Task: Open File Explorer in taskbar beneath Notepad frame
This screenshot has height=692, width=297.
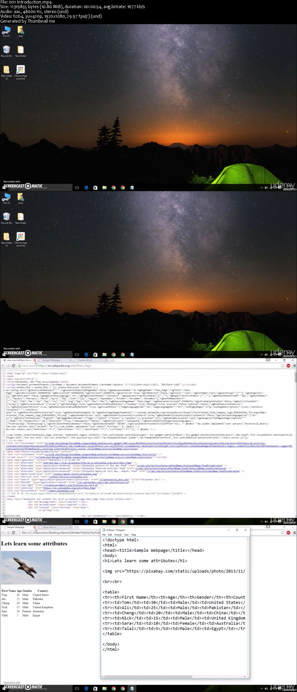Action: point(104,688)
